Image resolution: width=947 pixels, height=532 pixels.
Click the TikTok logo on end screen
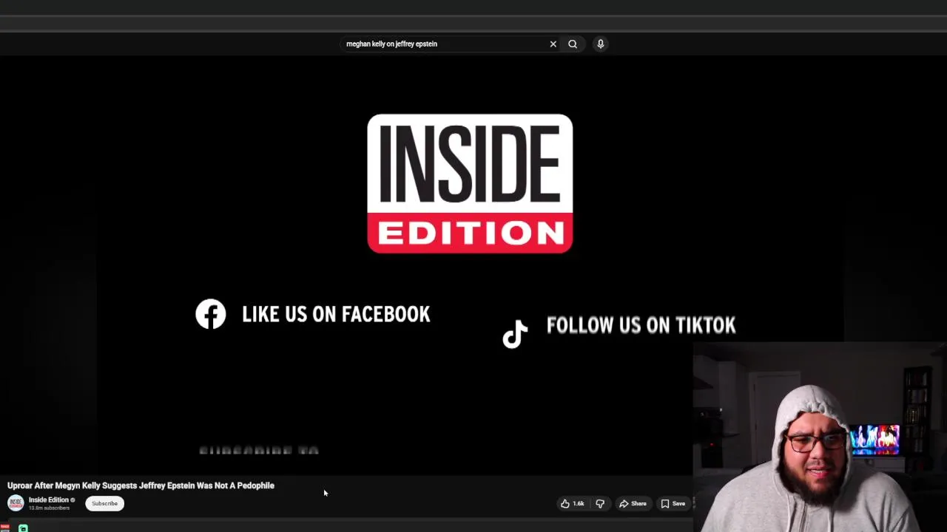click(515, 334)
